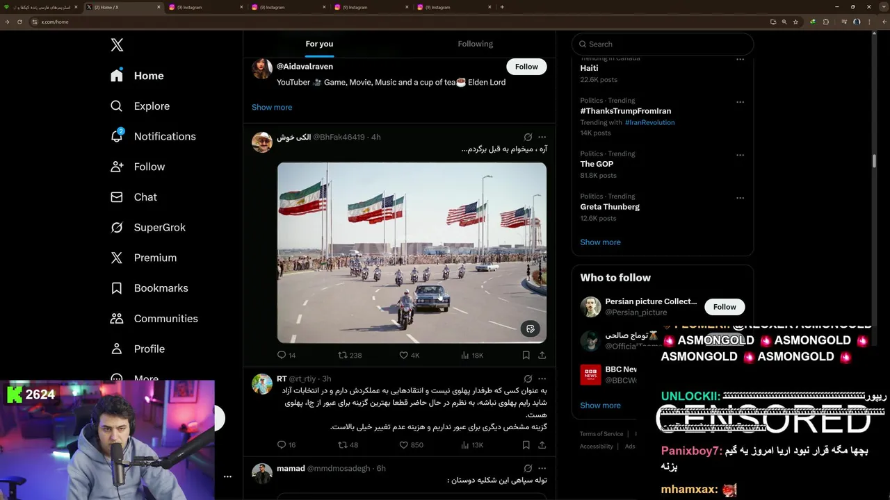Click the X logo in the sidebar
Screen dimensions: 890x500
[117, 45]
